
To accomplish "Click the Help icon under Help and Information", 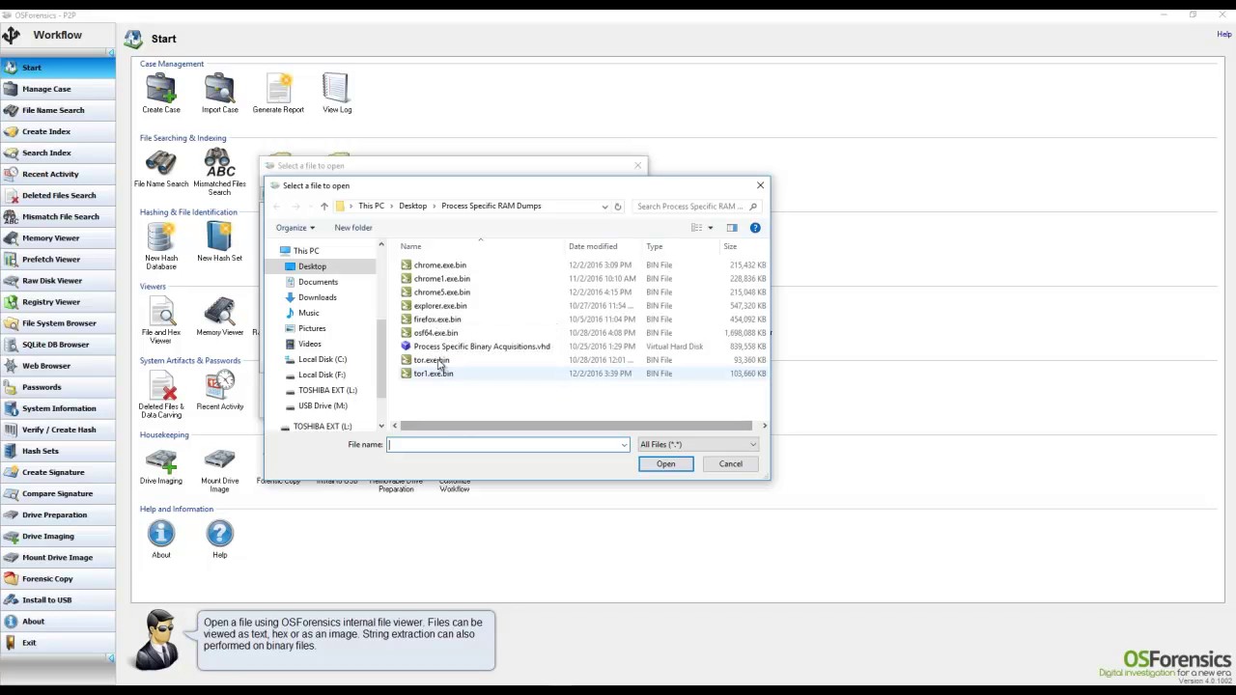I will coord(219,539).
